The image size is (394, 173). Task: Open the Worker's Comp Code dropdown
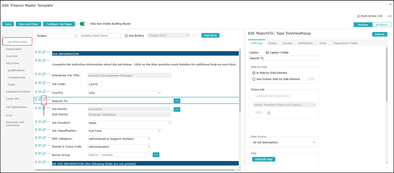point(119,147)
